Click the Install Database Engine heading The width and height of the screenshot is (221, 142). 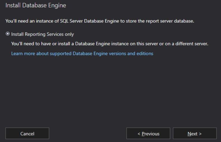pyautogui.click(x=36, y=5)
